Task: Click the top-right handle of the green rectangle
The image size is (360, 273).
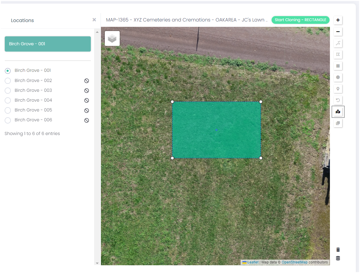Action: tap(261, 102)
